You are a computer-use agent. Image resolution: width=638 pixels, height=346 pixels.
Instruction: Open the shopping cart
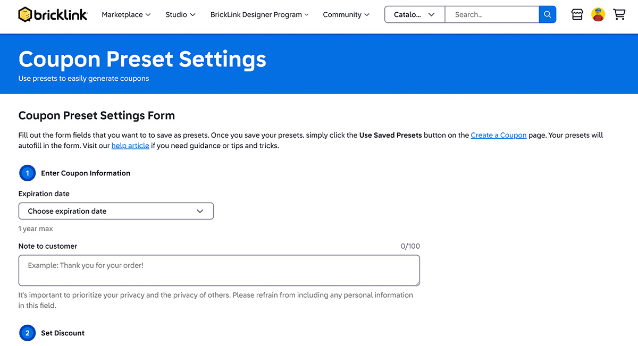pos(619,15)
